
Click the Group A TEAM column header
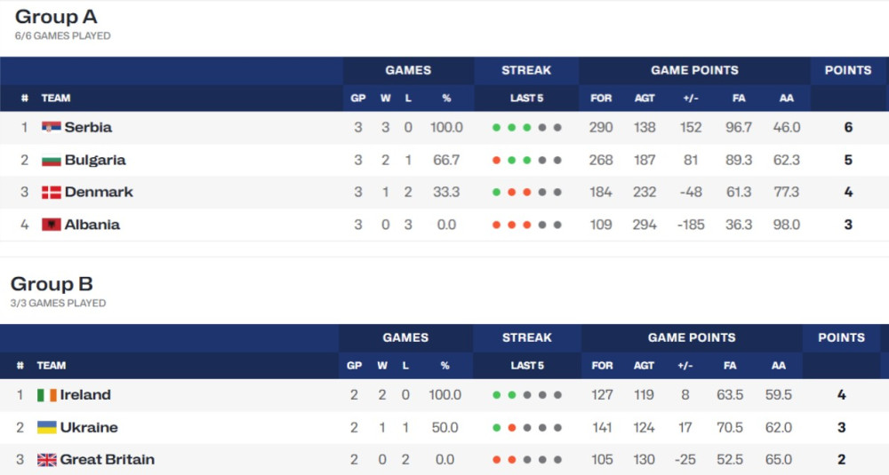coord(55,99)
